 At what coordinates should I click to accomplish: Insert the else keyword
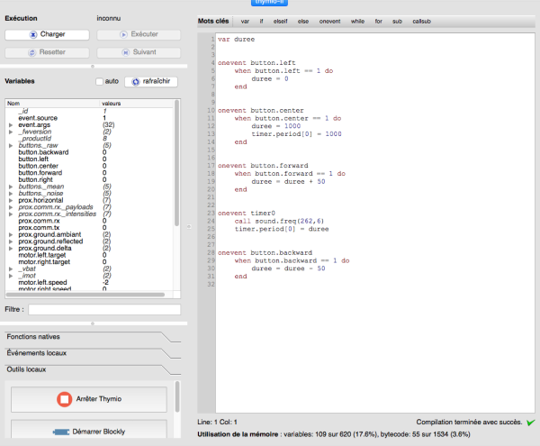[303, 22]
